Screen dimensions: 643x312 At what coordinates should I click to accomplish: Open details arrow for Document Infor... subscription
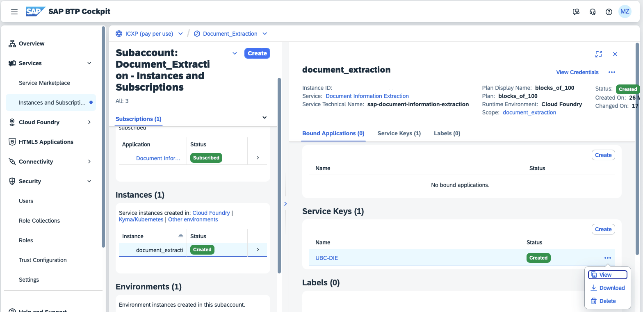(258, 158)
